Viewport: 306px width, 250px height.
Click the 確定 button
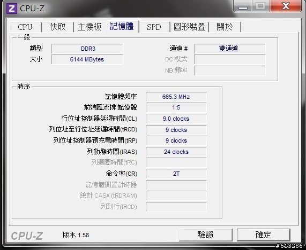point(264,235)
